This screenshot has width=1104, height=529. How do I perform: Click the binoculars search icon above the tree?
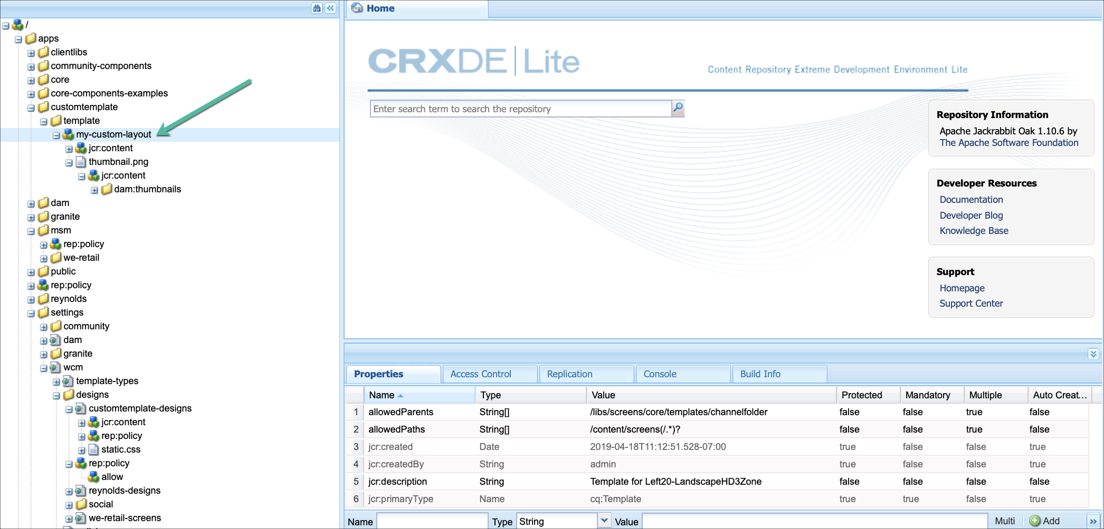(317, 8)
